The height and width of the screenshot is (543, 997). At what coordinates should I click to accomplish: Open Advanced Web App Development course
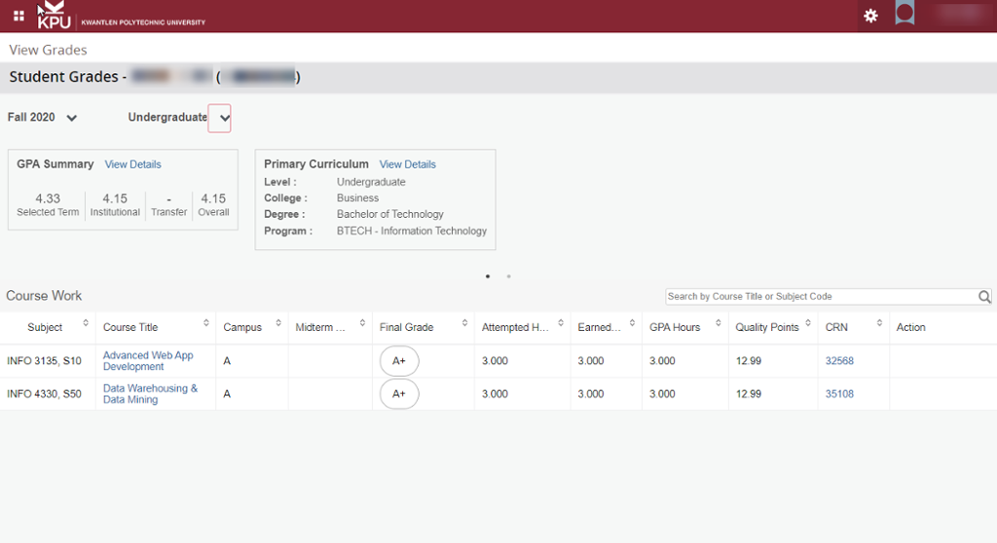148,361
